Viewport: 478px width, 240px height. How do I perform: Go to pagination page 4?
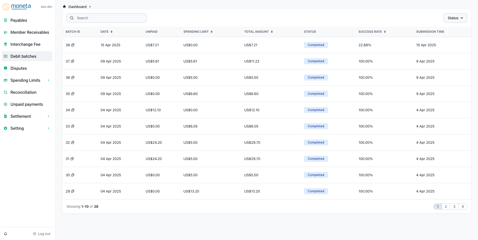[463, 206]
